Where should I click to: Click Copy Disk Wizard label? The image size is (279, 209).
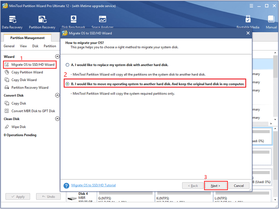click(24, 80)
